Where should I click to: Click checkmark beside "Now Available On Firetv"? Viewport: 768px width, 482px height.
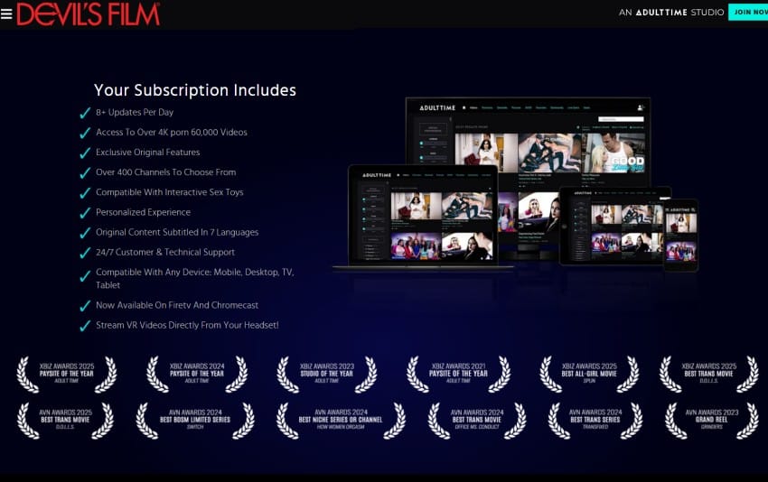[x=85, y=306]
